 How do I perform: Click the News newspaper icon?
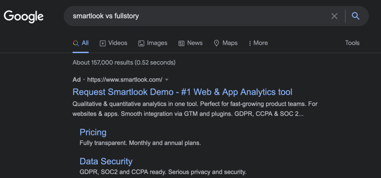pos(181,43)
